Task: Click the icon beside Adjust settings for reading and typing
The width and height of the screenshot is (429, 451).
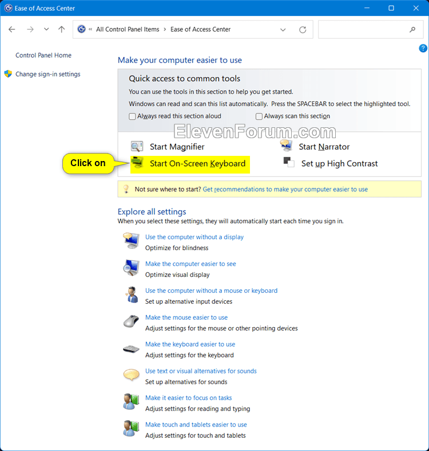Action: click(x=131, y=401)
